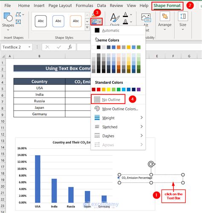The image size is (202, 213).
Task: Open the Weight submenu
Action: 118,118
